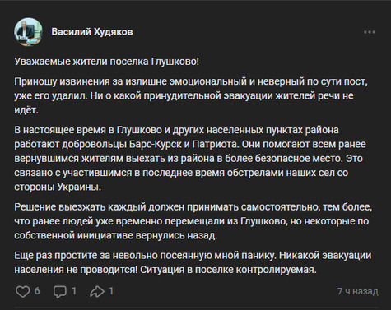Click Василий Худяков's profile avatar
Image resolution: width=391 pixels, height=310 pixels.
[28, 32]
